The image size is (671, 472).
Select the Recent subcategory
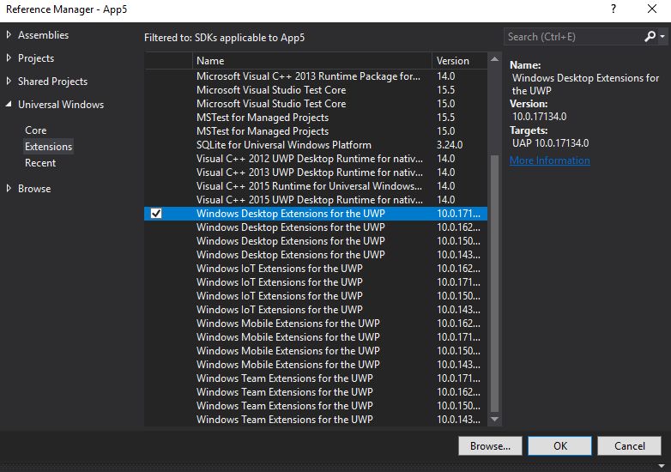click(x=40, y=163)
